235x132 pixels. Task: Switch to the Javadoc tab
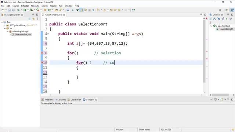pyautogui.click(x=61, y=100)
